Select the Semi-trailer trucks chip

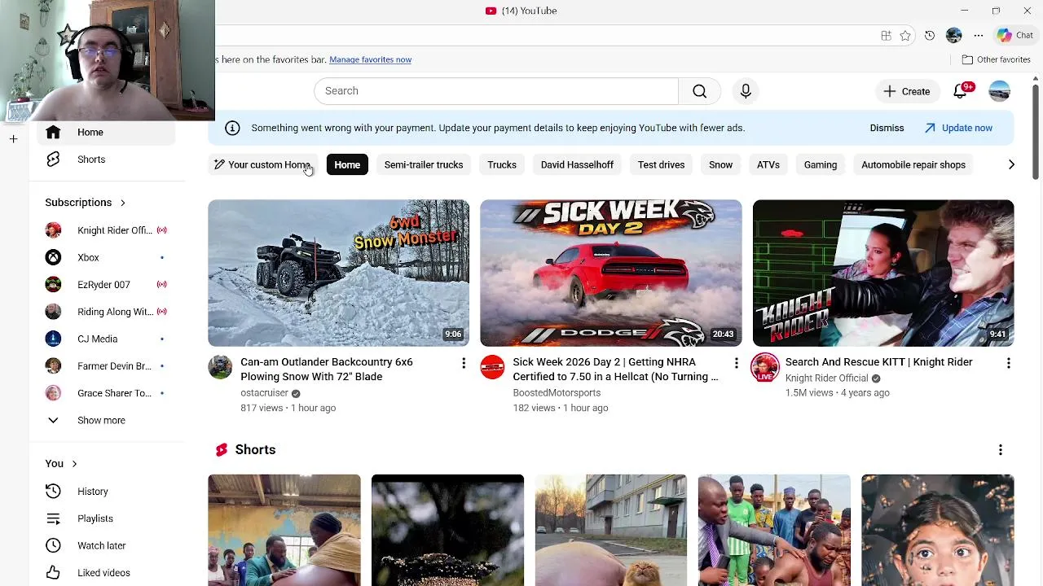(x=424, y=165)
